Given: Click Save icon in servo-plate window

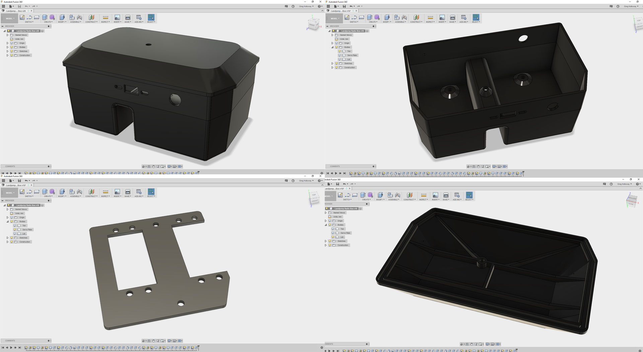Looking at the screenshot, I should (x=19, y=181).
